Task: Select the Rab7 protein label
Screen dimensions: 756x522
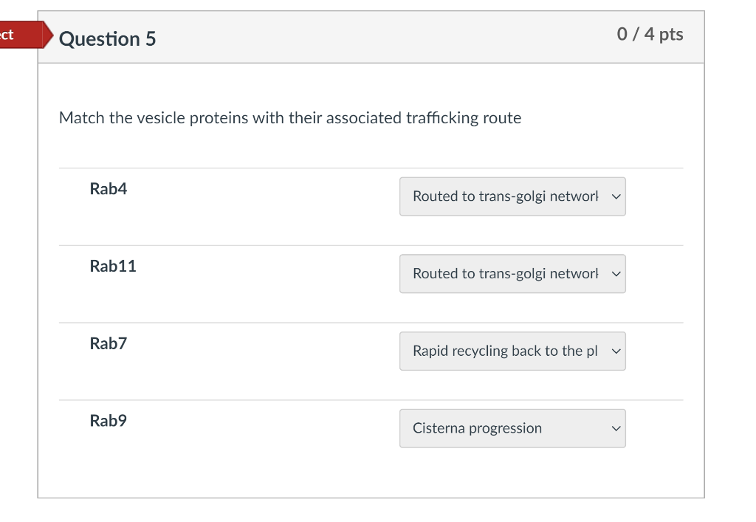Action: [x=109, y=343]
